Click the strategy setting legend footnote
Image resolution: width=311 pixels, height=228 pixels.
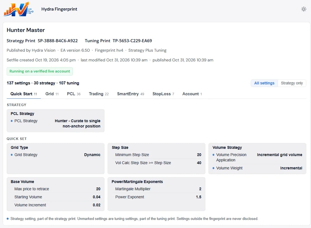(x=132, y=219)
